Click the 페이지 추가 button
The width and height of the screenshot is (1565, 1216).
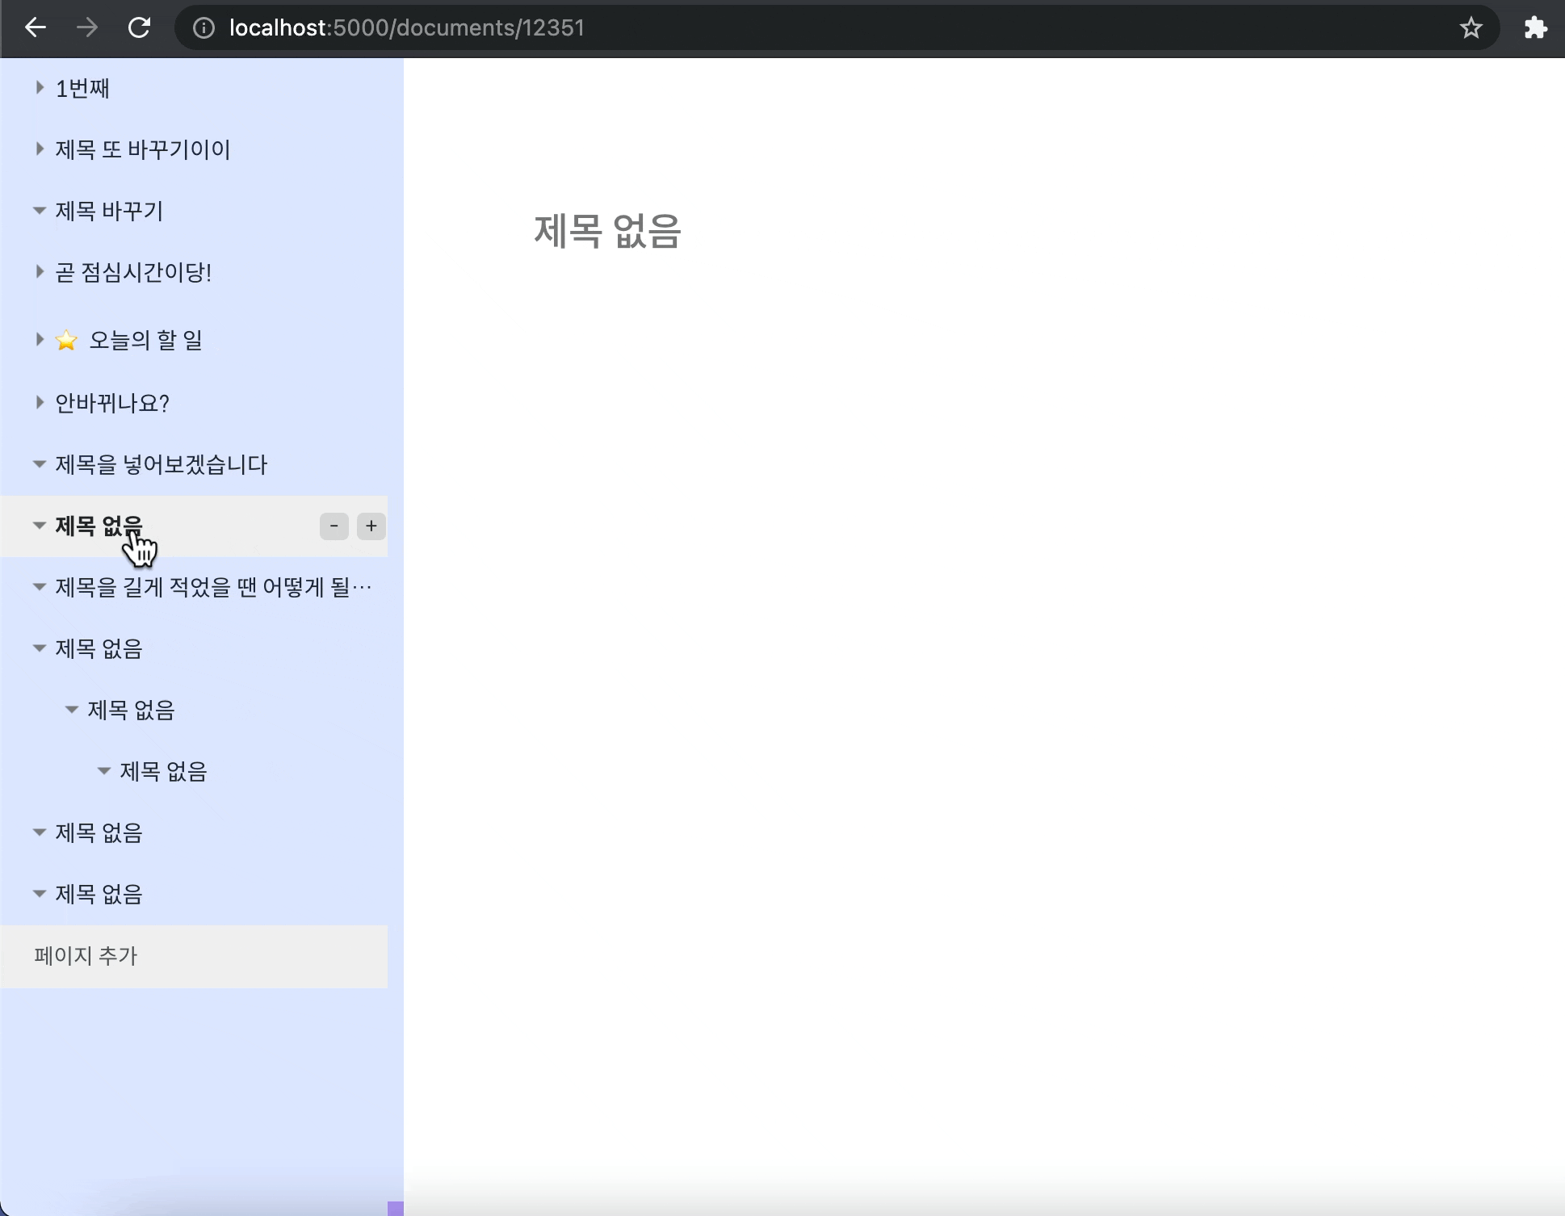click(194, 956)
